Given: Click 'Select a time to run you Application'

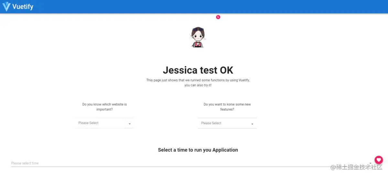Looking at the screenshot, I should point(198,150).
